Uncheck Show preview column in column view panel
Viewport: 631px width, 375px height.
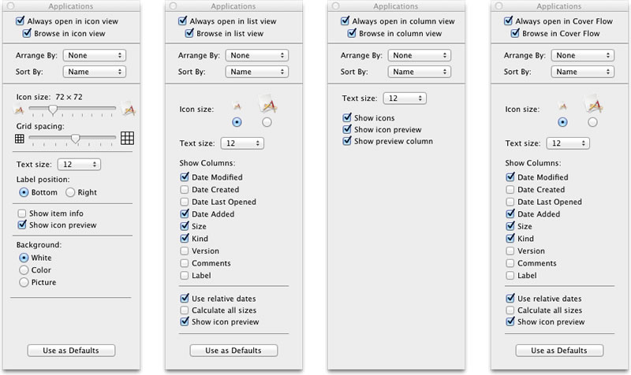point(348,142)
